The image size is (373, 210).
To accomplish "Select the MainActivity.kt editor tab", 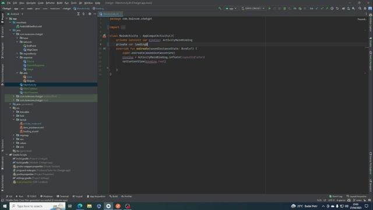I will pyautogui.click(x=111, y=14).
